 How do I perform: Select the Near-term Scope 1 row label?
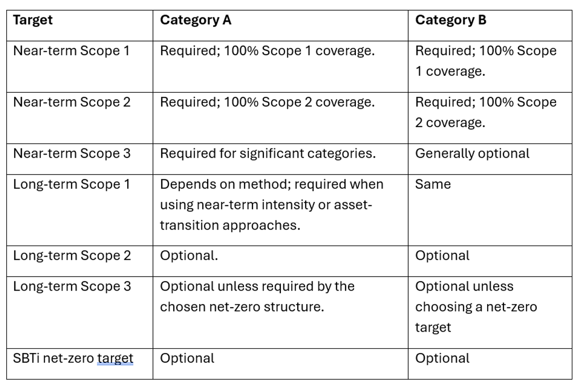tap(72, 51)
